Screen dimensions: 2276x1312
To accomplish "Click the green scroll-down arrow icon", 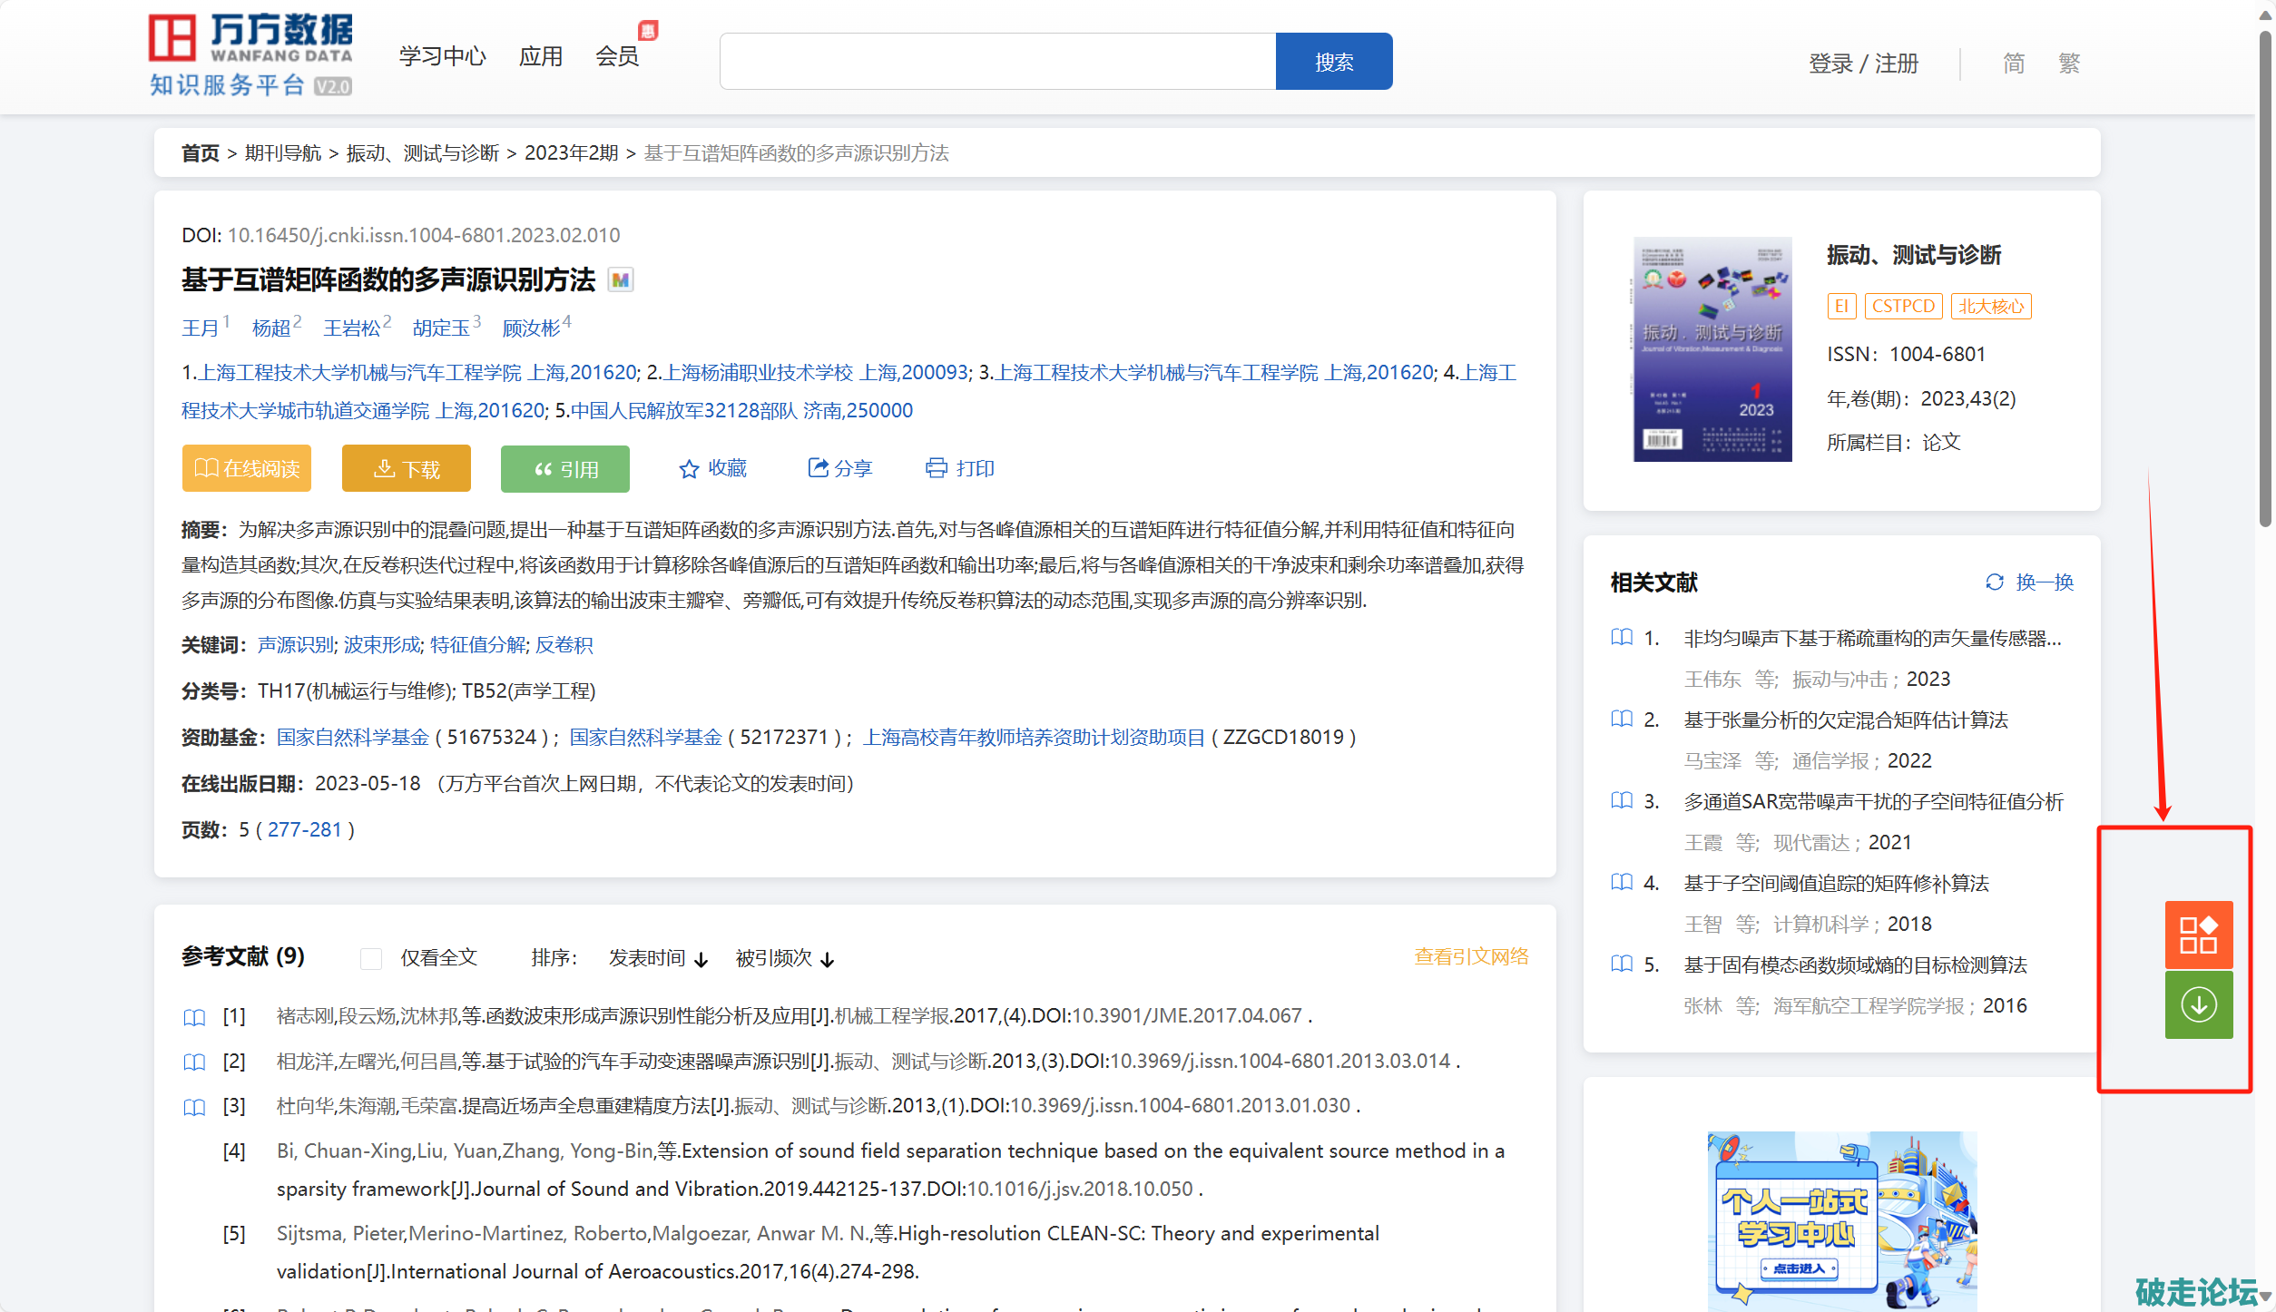I will (x=2198, y=1004).
